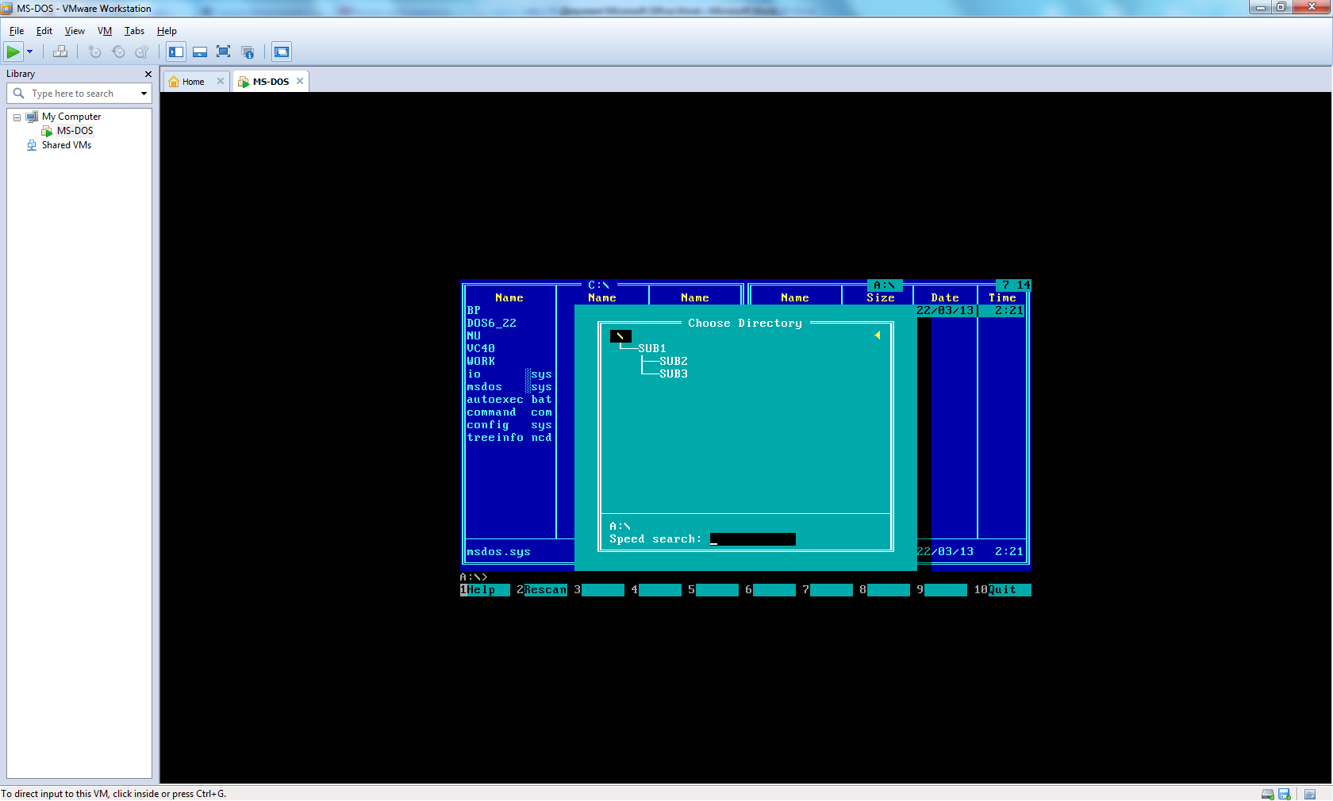This screenshot has width=1333, height=801.
Task: Open the File menu
Action: pyautogui.click(x=17, y=31)
